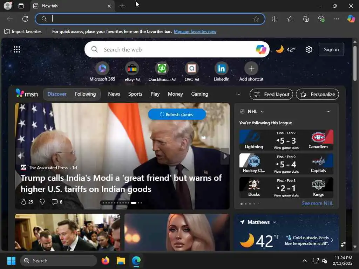Screen dimensions: 359x269
Task: View game stats for Ducks vs Kings
Action: [286, 195]
